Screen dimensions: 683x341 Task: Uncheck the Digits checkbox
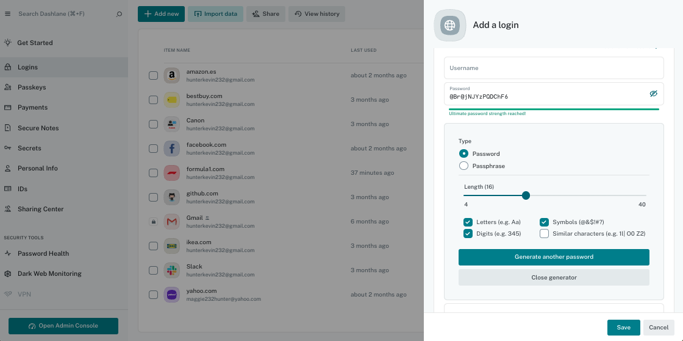[468, 234]
